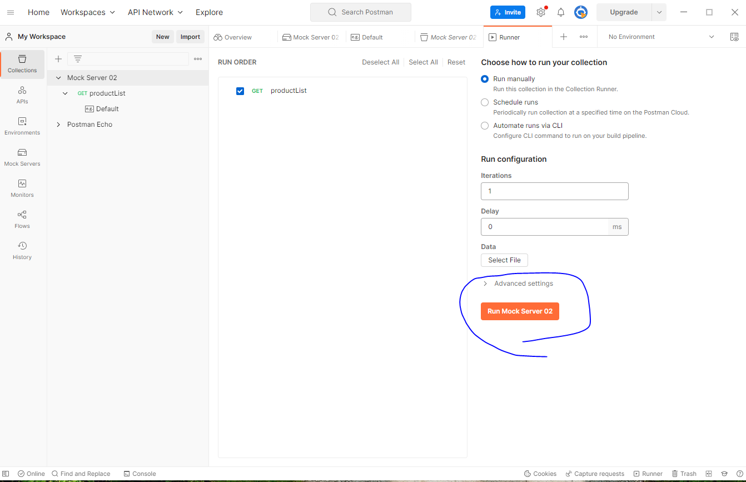Image resolution: width=746 pixels, height=482 pixels.
Task: Click Run Mock Server 02 button
Action: 520,311
